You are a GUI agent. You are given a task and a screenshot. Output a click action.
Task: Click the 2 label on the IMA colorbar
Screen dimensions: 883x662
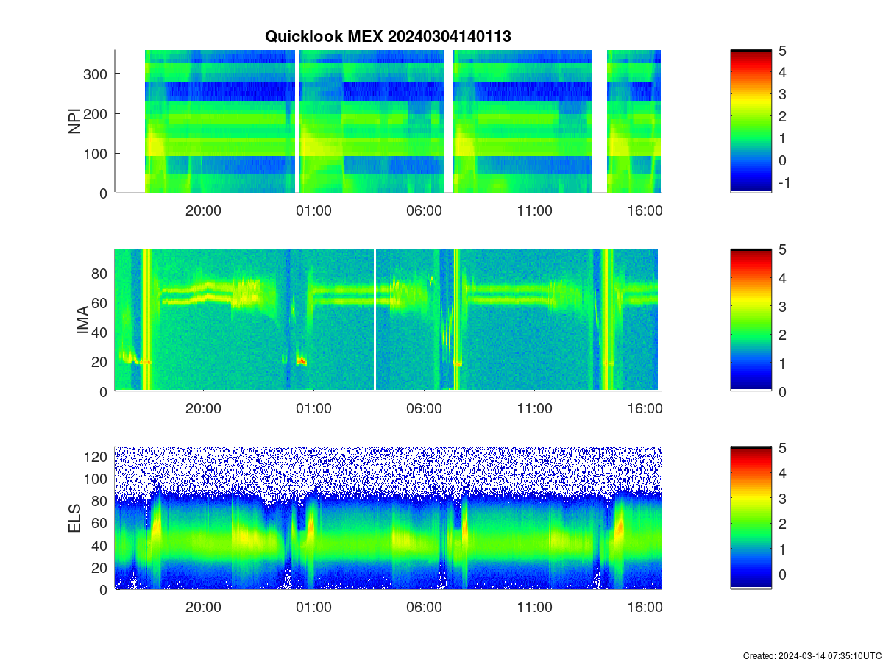[784, 335]
